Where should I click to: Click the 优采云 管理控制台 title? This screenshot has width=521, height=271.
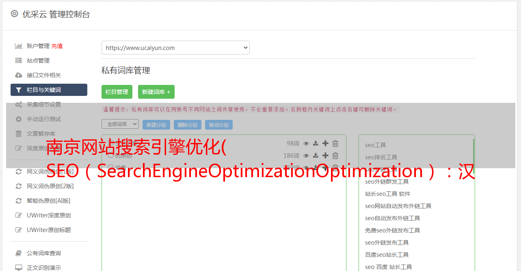tap(56, 14)
